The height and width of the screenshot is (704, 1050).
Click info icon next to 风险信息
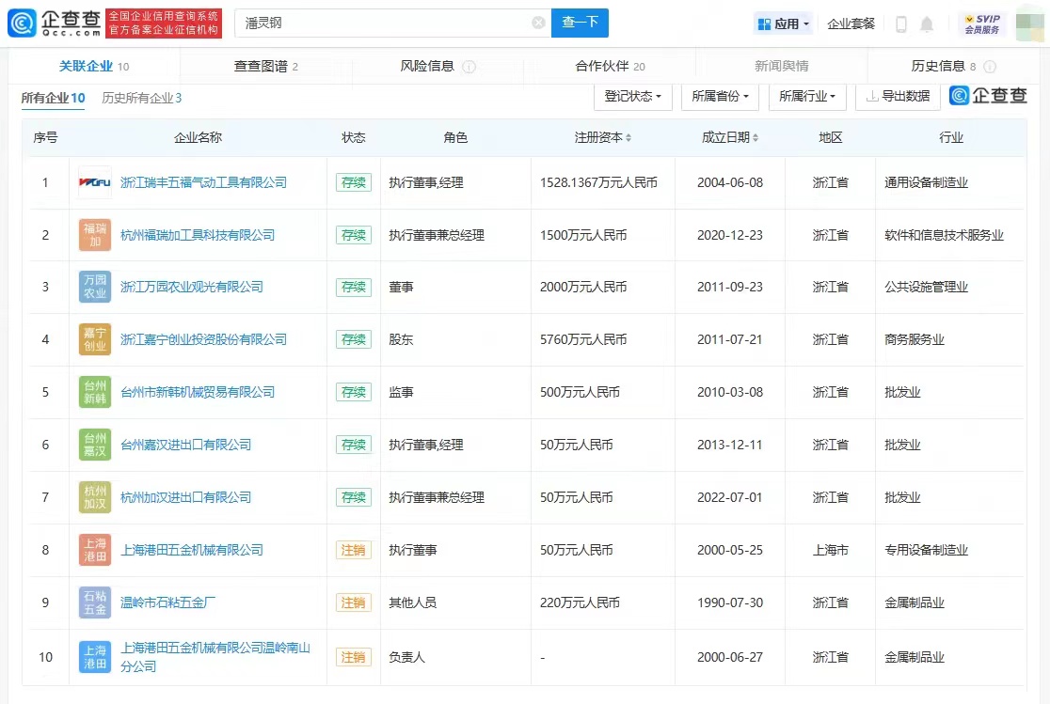tap(469, 66)
